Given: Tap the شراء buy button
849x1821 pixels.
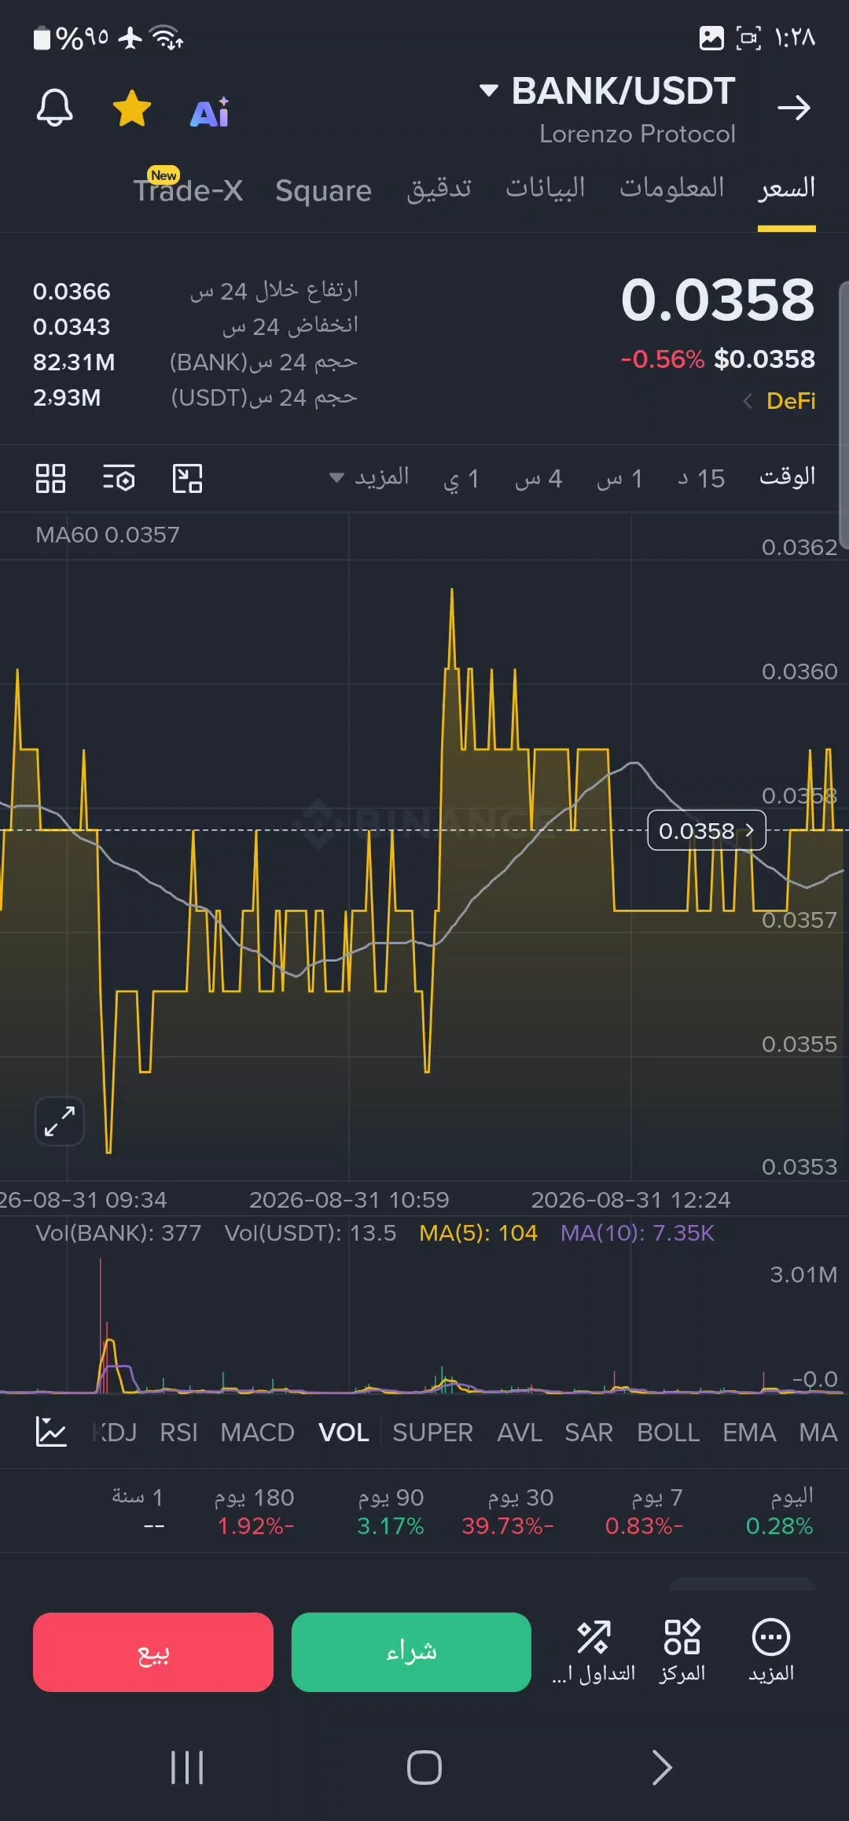Looking at the screenshot, I should coord(411,1652).
